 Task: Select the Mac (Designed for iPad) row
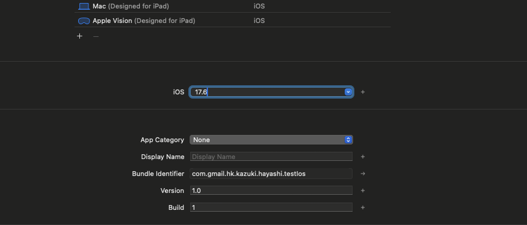coord(232,6)
